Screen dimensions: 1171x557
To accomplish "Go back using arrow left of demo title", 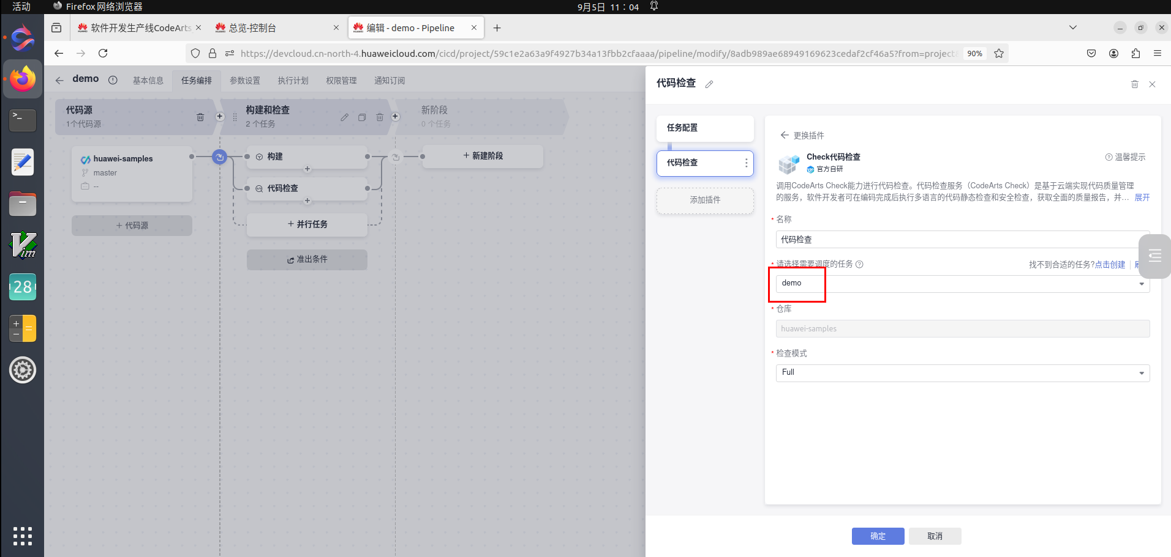I will tap(59, 80).
